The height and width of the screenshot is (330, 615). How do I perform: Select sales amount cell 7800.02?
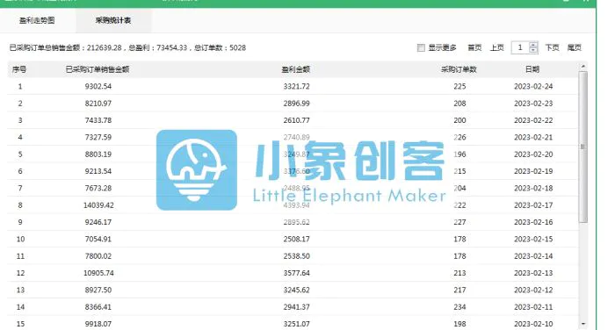pyautogui.click(x=98, y=256)
